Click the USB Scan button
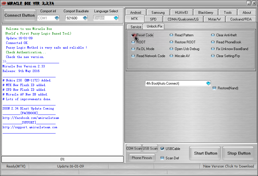 150,148
